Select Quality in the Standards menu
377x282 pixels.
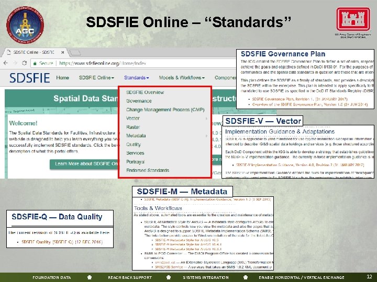click(x=134, y=144)
